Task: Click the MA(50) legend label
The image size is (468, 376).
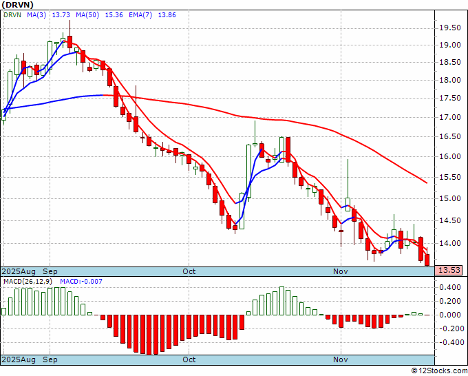Action: [x=87, y=15]
